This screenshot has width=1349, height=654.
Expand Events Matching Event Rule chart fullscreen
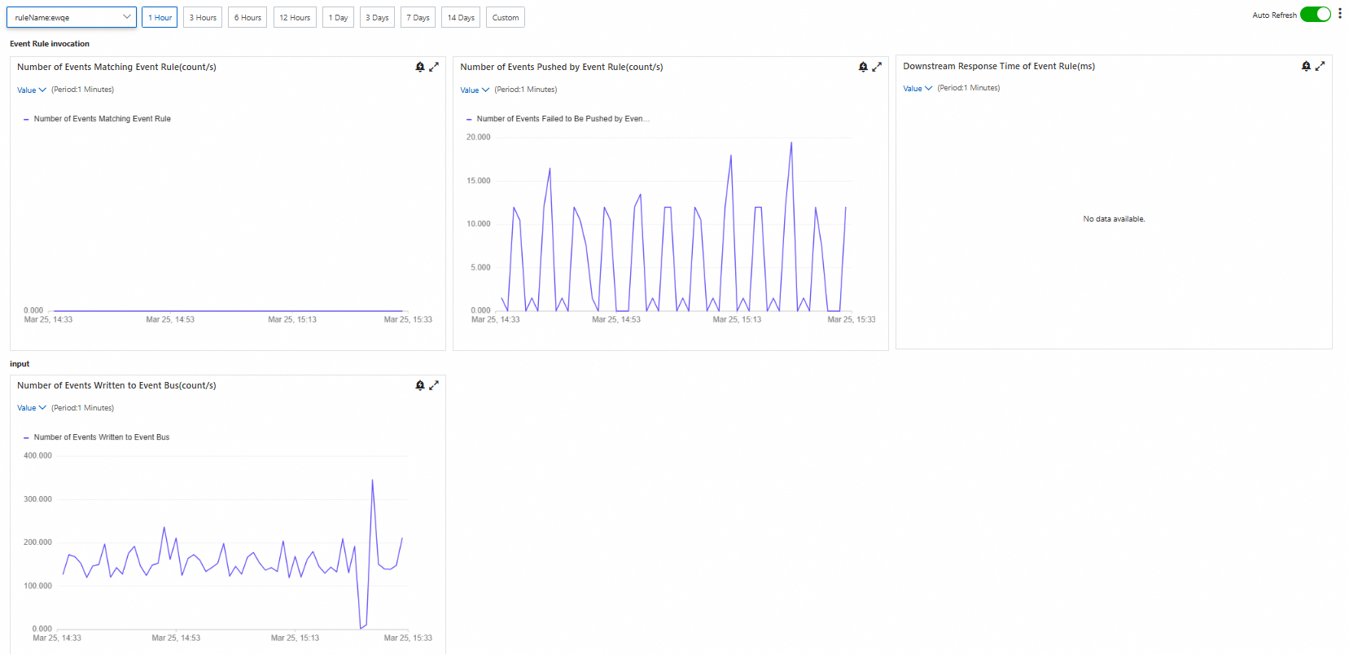pos(434,67)
